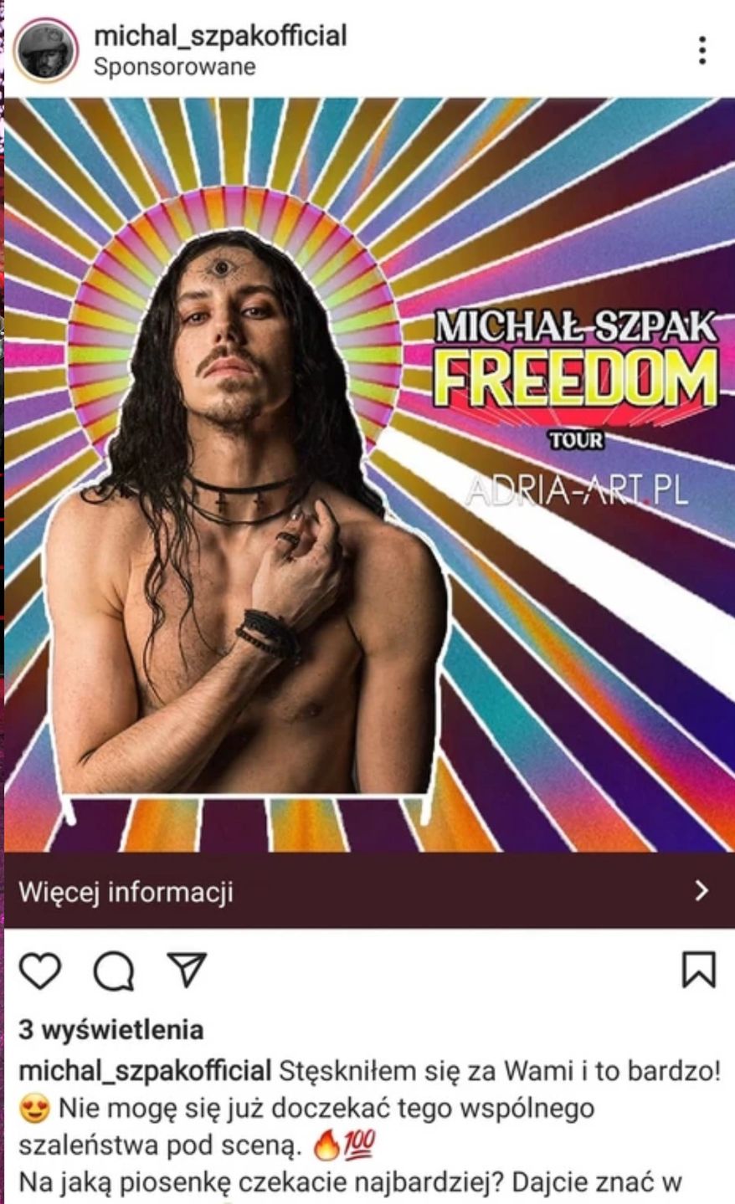The width and height of the screenshot is (735, 1204).
Task: Open michal_szpakofficial profile picture
Action: [46, 50]
